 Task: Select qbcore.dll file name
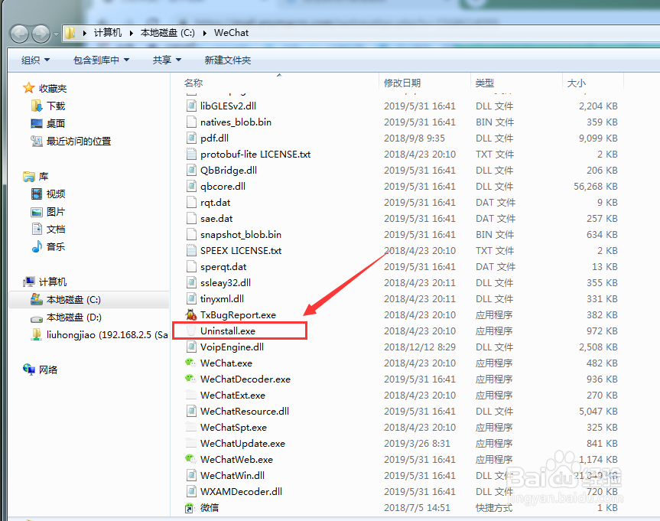223,186
